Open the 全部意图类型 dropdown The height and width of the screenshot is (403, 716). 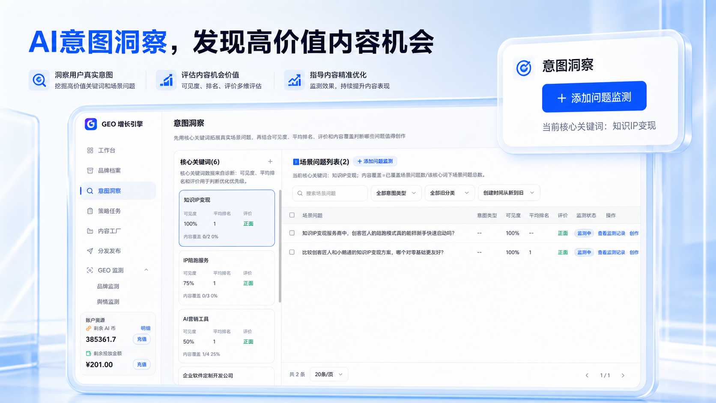click(x=396, y=193)
